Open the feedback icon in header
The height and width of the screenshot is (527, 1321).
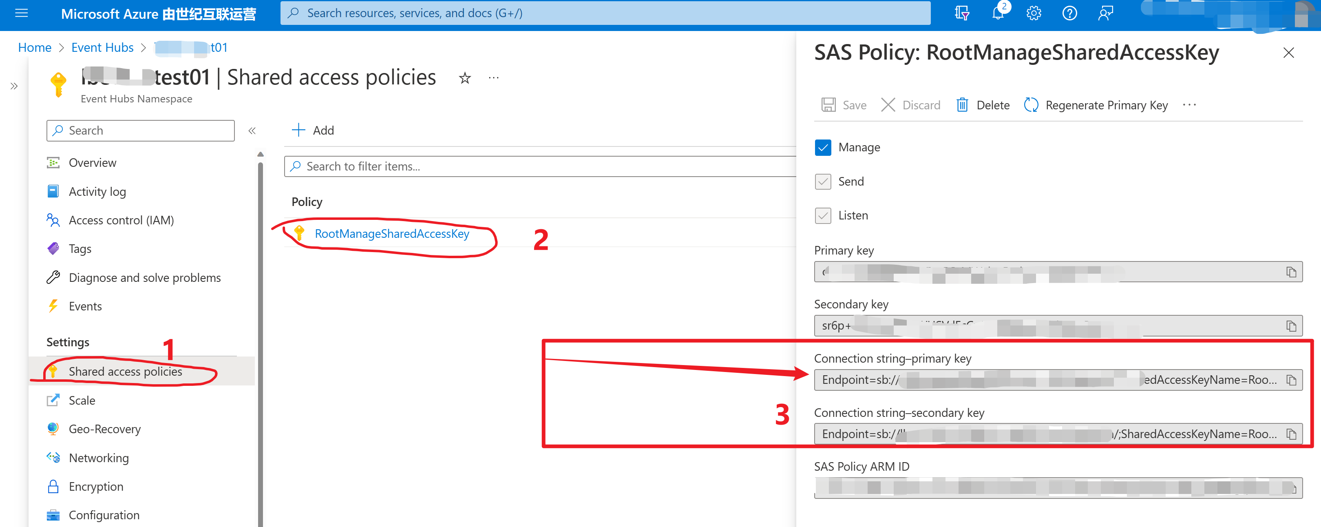[1105, 13]
